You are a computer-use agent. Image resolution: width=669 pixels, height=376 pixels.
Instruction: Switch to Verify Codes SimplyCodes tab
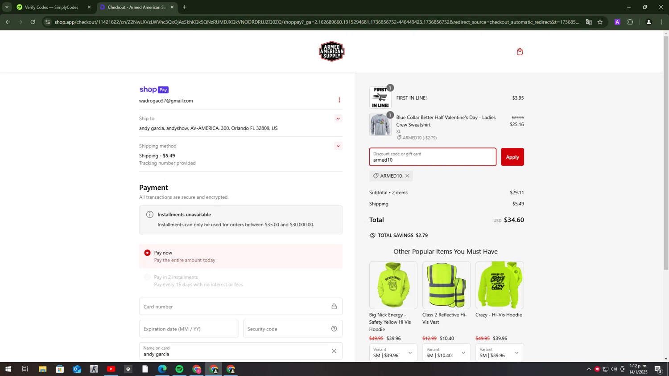click(x=51, y=7)
